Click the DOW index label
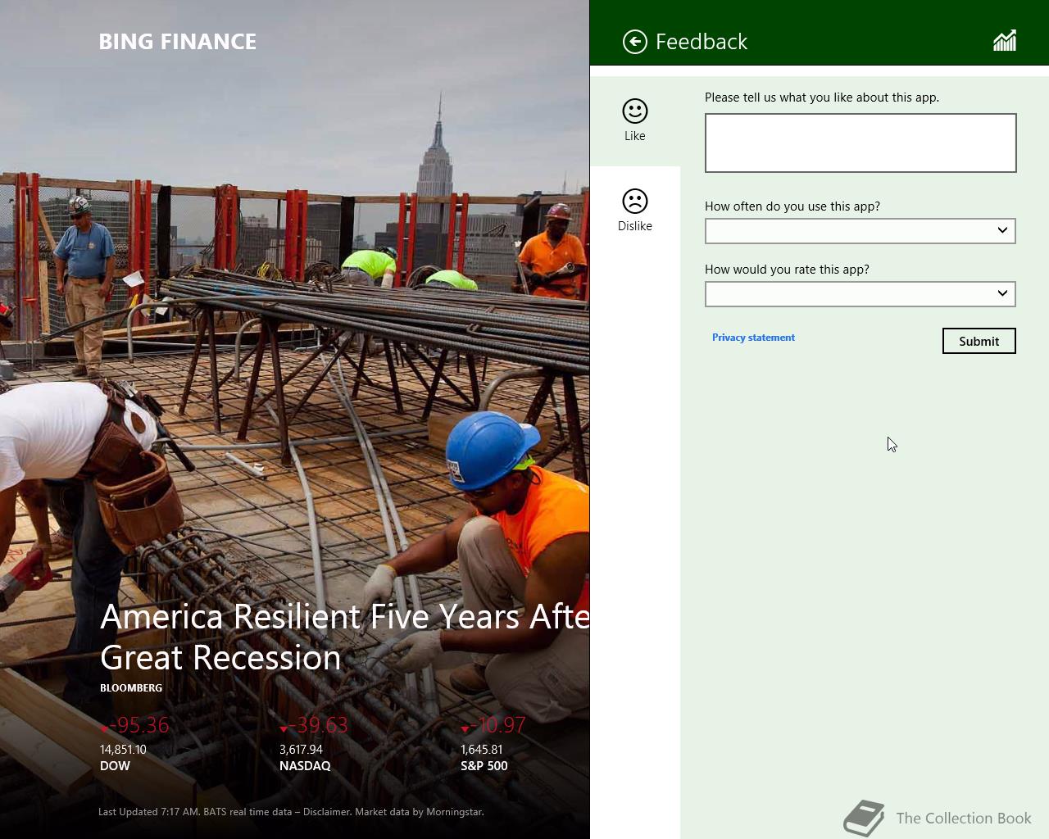The width and height of the screenshot is (1049, 839). tap(115, 766)
